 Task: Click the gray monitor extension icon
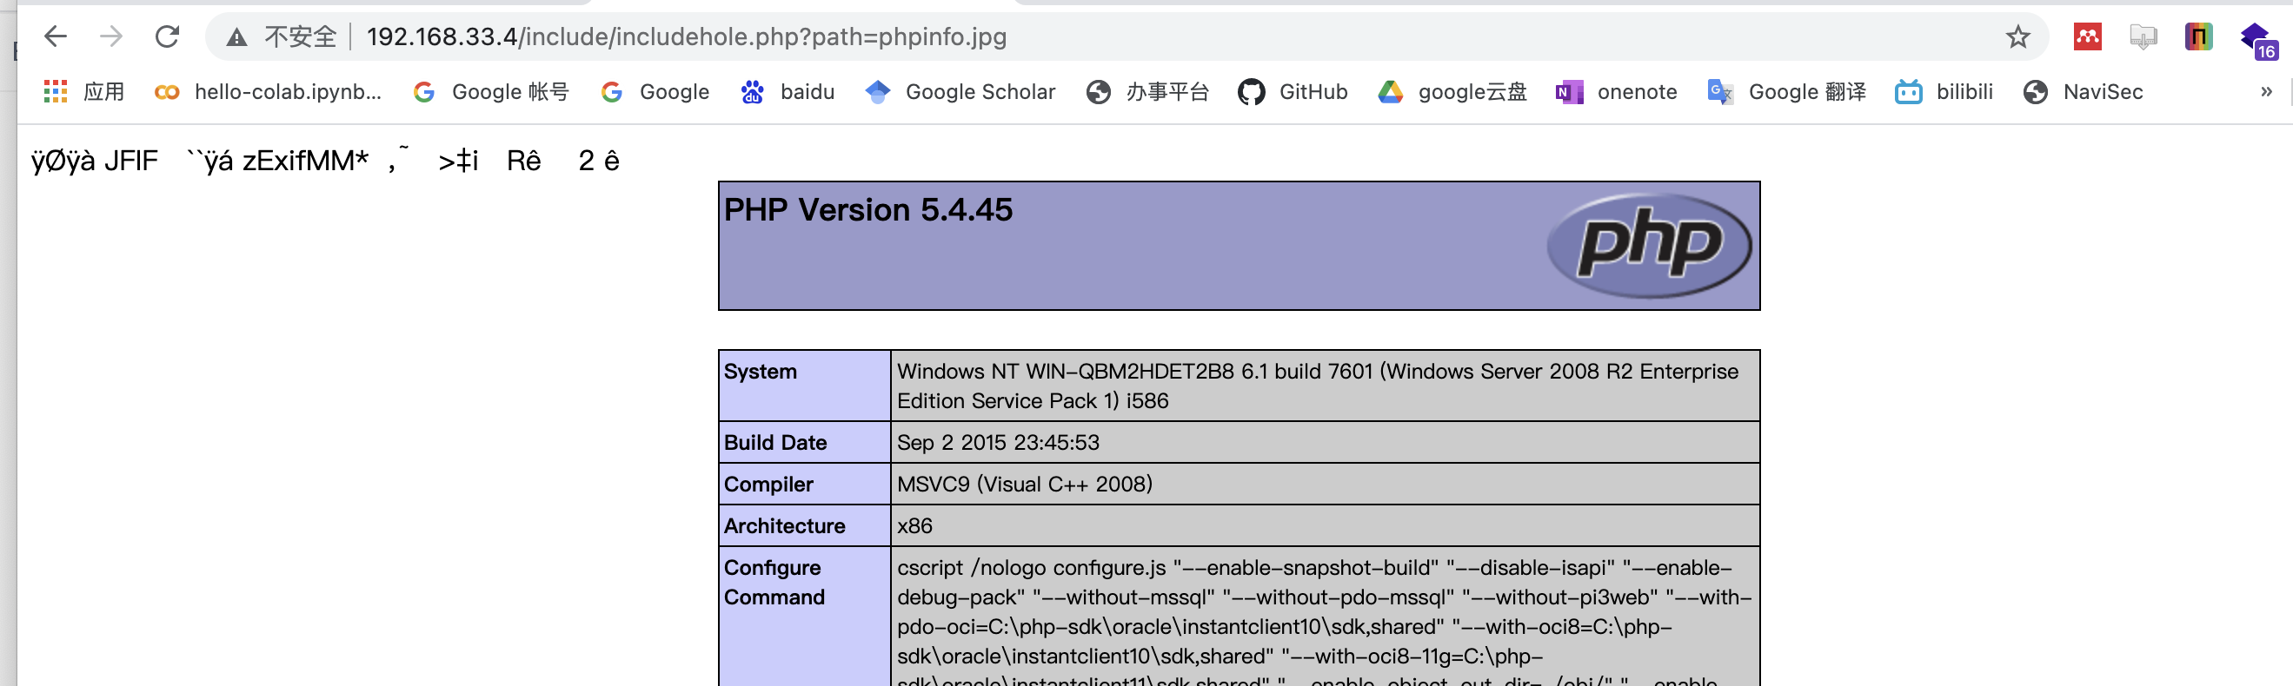pyautogui.click(x=2143, y=36)
